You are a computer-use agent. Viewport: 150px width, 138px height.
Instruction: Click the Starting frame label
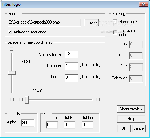pyautogui.click(x=50, y=54)
